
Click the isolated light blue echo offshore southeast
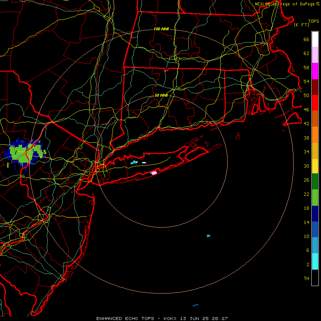(x=208, y=236)
